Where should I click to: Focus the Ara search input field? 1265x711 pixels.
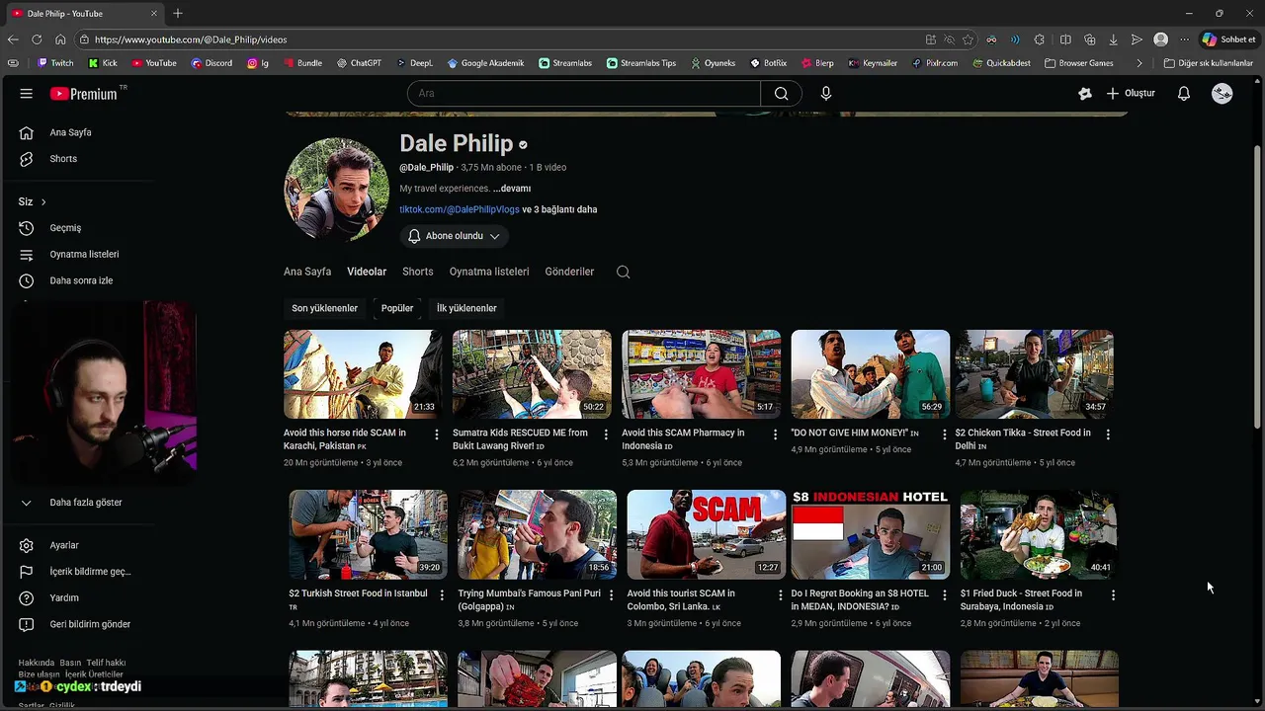click(x=584, y=94)
